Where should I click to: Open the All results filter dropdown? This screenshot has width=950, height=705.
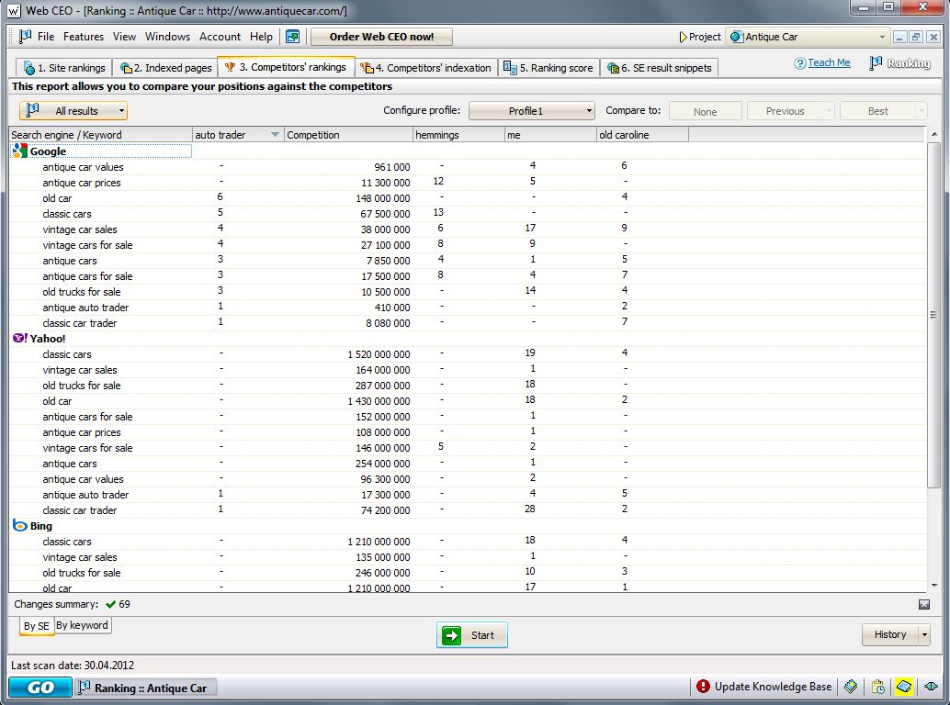coord(74,111)
